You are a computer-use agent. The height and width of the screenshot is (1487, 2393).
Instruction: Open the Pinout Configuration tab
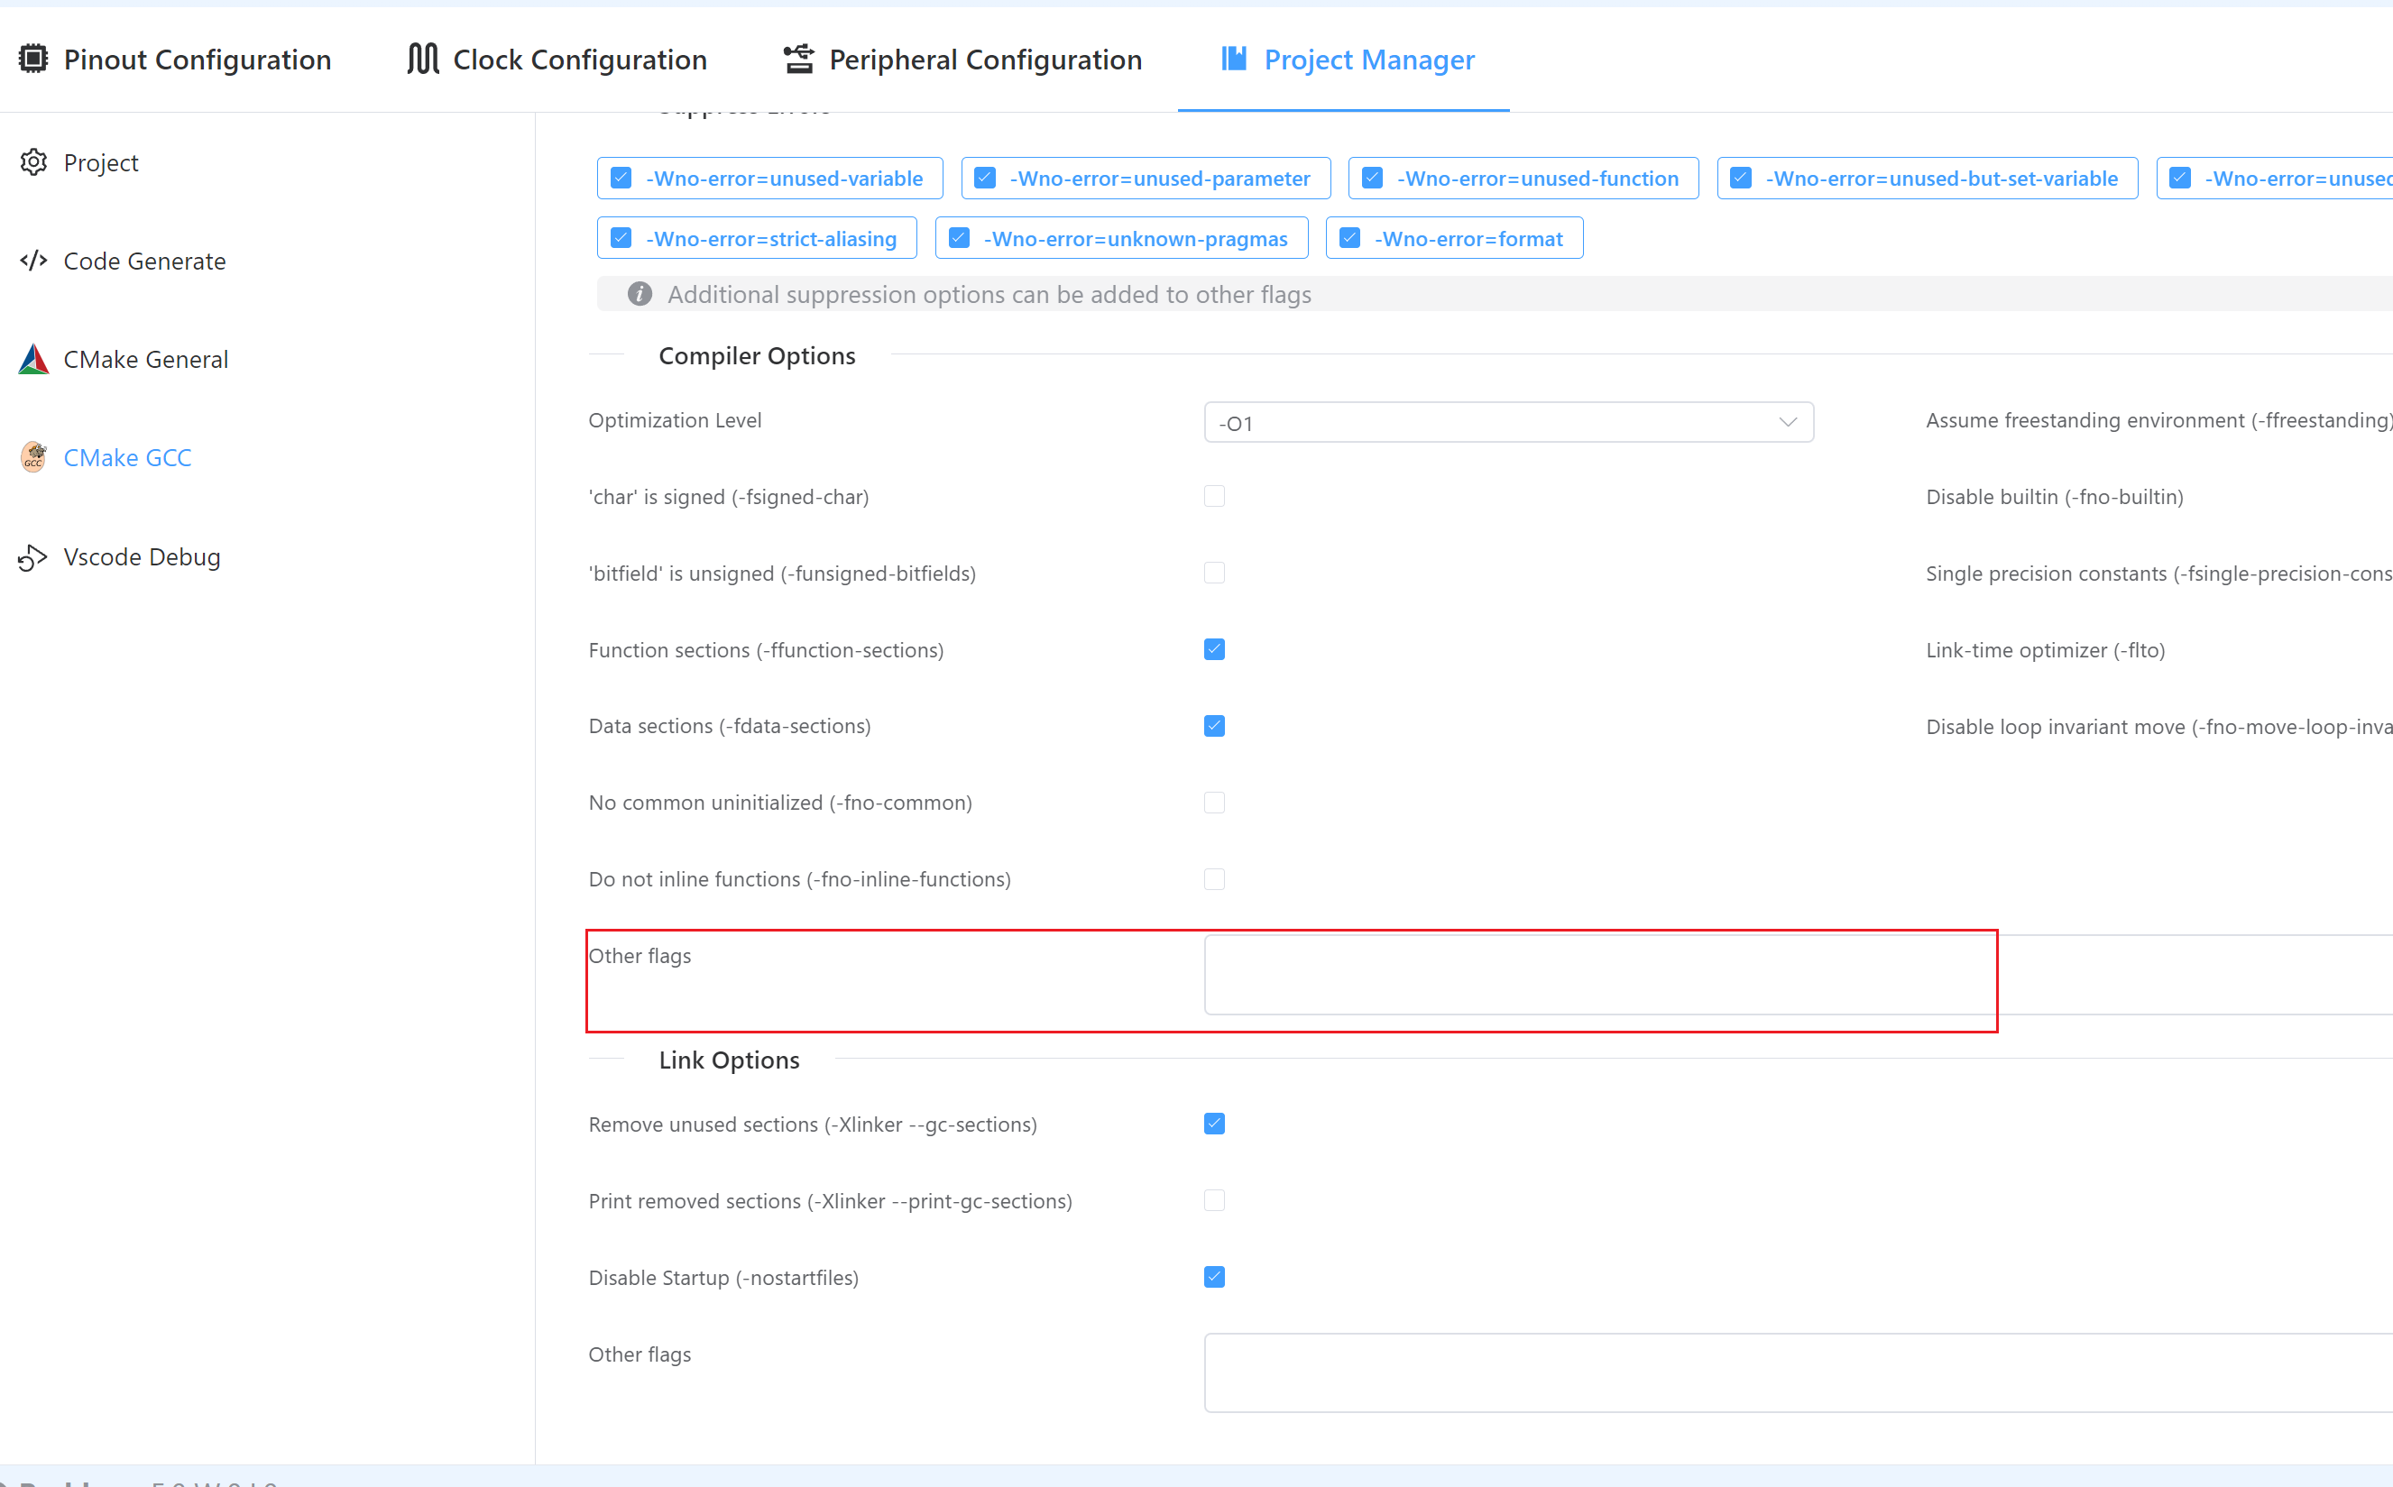[x=175, y=59]
